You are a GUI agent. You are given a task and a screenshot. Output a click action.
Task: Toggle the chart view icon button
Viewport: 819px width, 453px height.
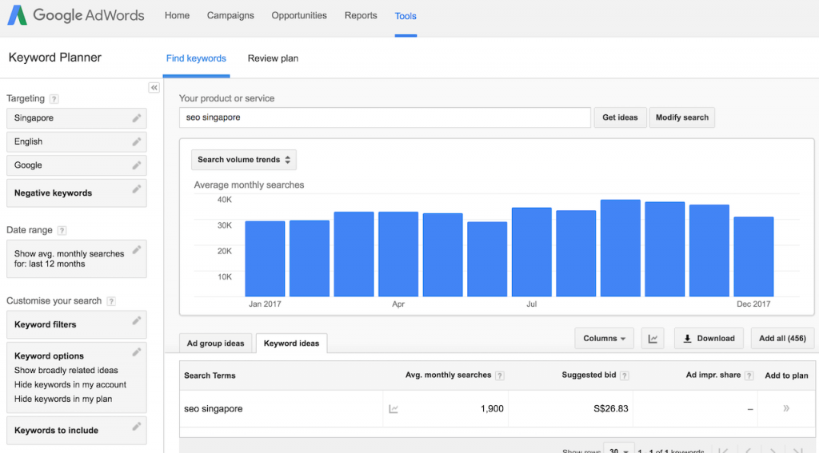tap(653, 339)
